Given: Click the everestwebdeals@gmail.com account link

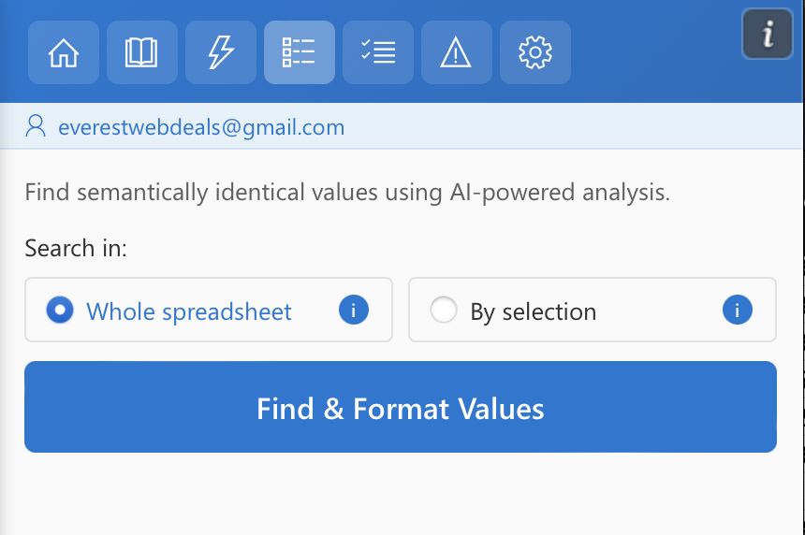Looking at the screenshot, I should [201, 127].
